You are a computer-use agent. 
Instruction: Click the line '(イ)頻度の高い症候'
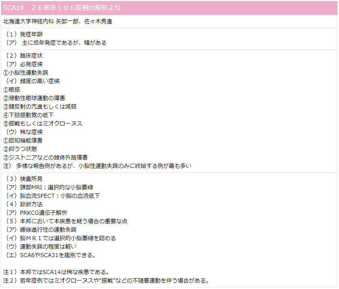32,81
